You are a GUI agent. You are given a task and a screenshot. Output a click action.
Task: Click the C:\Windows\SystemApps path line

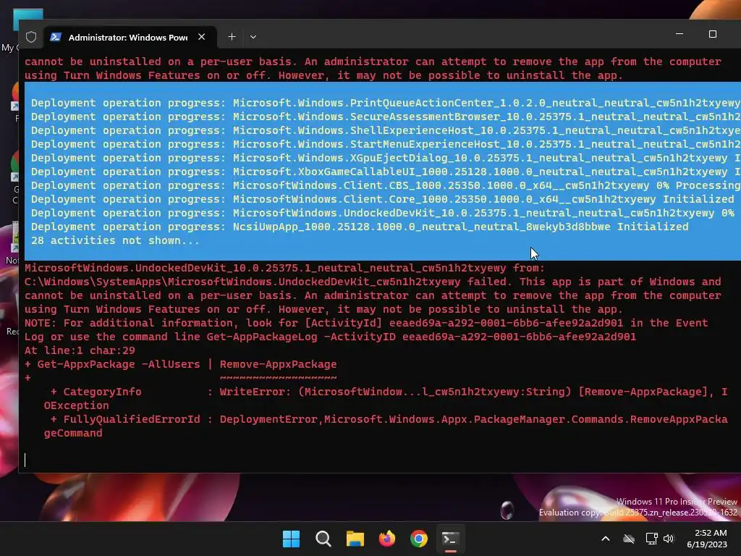(x=373, y=282)
